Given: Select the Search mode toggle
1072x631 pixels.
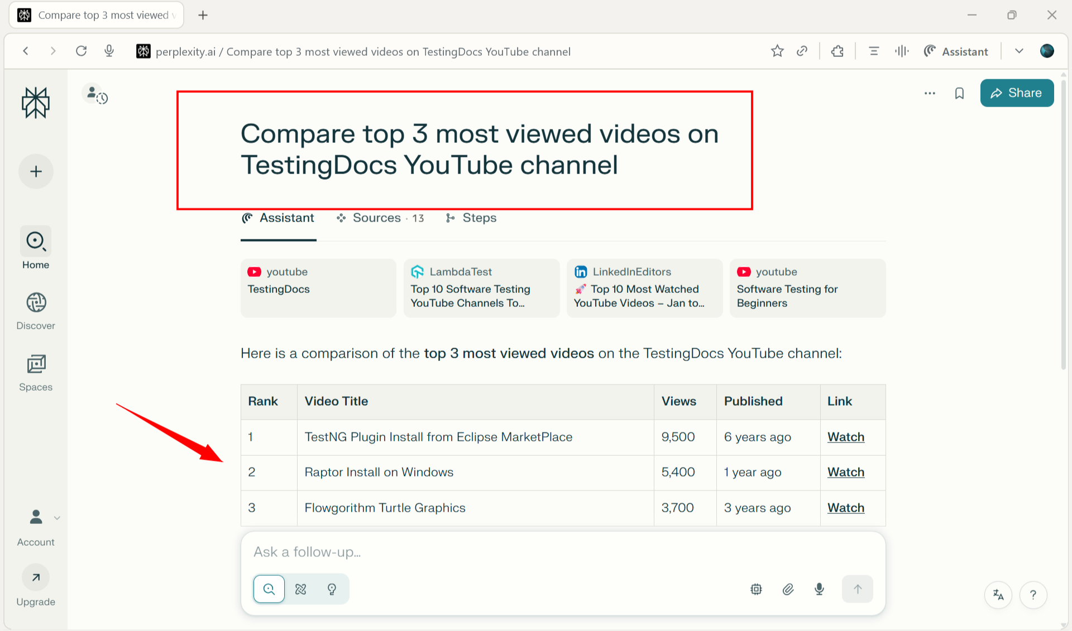Looking at the screenshot, I should point(269,589).
